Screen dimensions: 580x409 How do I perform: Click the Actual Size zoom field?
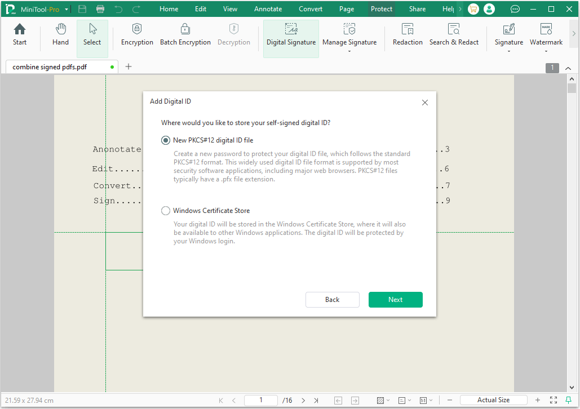coord(493,400)
